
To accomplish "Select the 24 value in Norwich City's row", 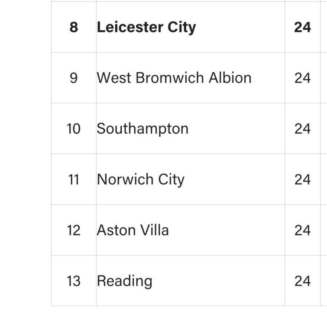I will [302, 180].
